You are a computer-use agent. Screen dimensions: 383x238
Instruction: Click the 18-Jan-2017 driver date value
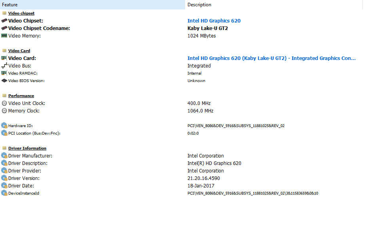tap(201, 186)
